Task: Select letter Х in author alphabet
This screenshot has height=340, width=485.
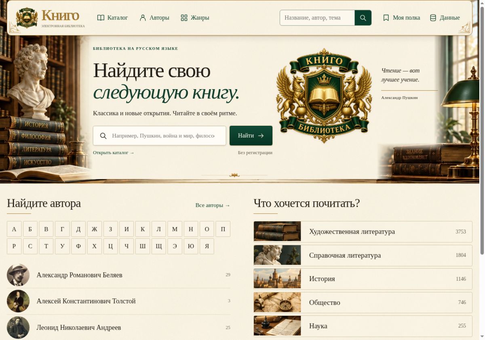Action: pyautogui.click(x=95, y=246)
